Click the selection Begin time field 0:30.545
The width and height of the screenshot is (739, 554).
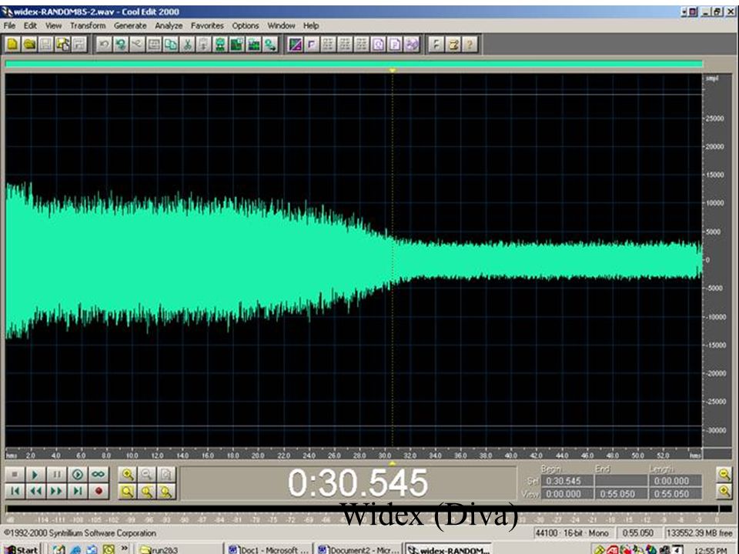[567, 481]
